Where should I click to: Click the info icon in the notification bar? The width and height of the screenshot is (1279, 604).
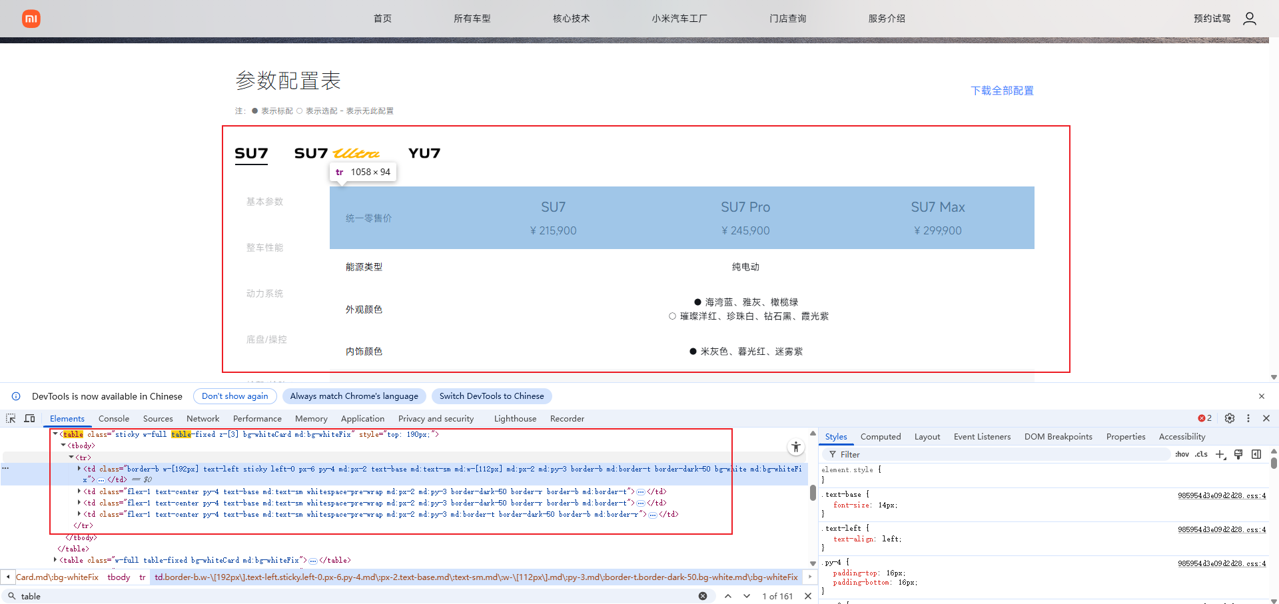pyautogui.click(x=16, y=396)
